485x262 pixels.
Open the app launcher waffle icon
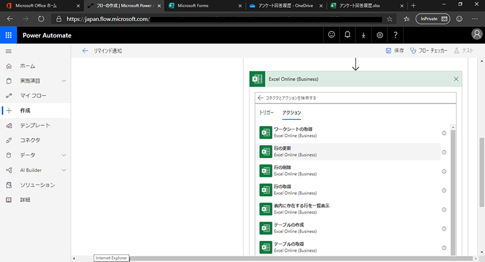tap(8, 35)
